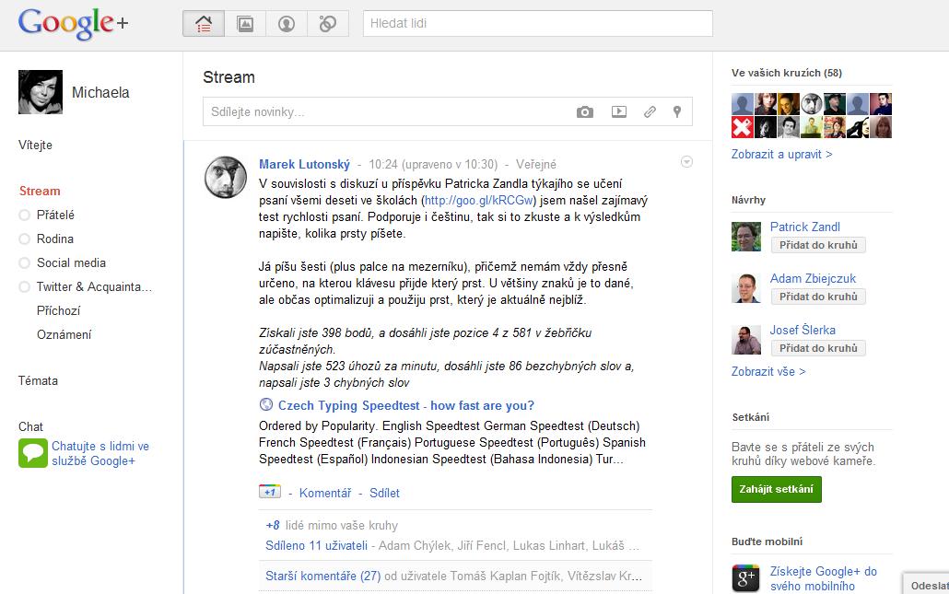Screen dimensions: 949x594
Task: Open the Profile icon in the top bar
Action: coord(287,24)
